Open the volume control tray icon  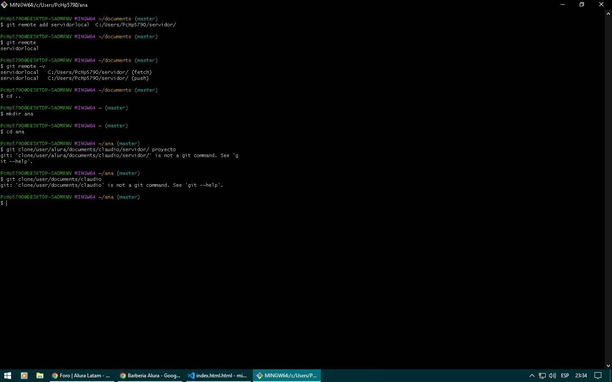[552, 376]
